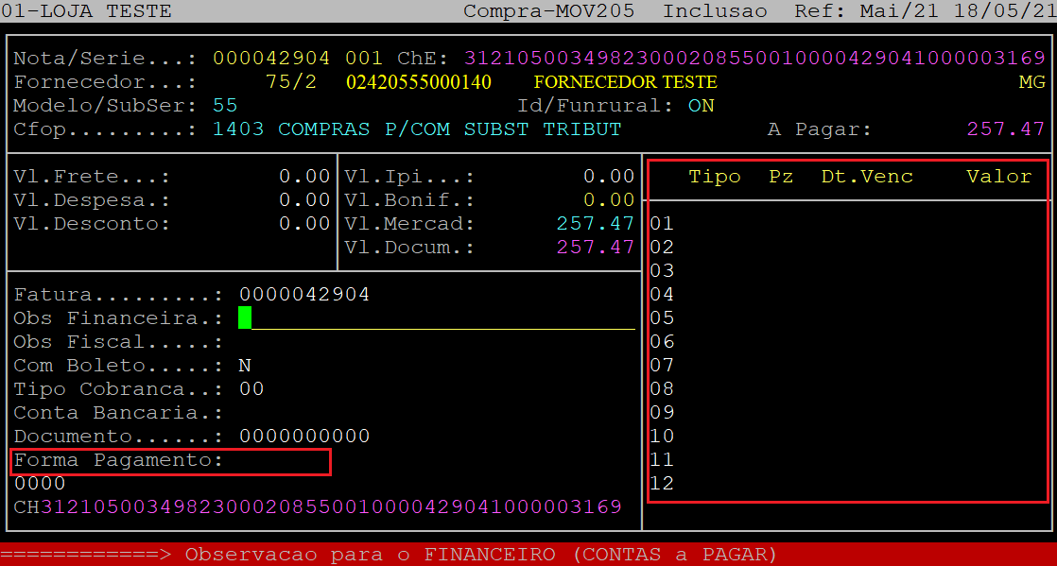
Task: Click the Obs Financeira input field
Action: coord(437,318)
